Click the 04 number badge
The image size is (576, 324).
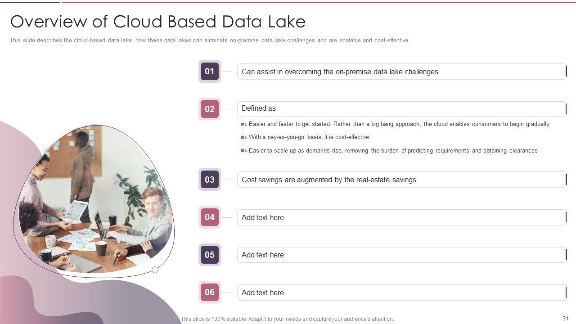click(x=210, y=217)
